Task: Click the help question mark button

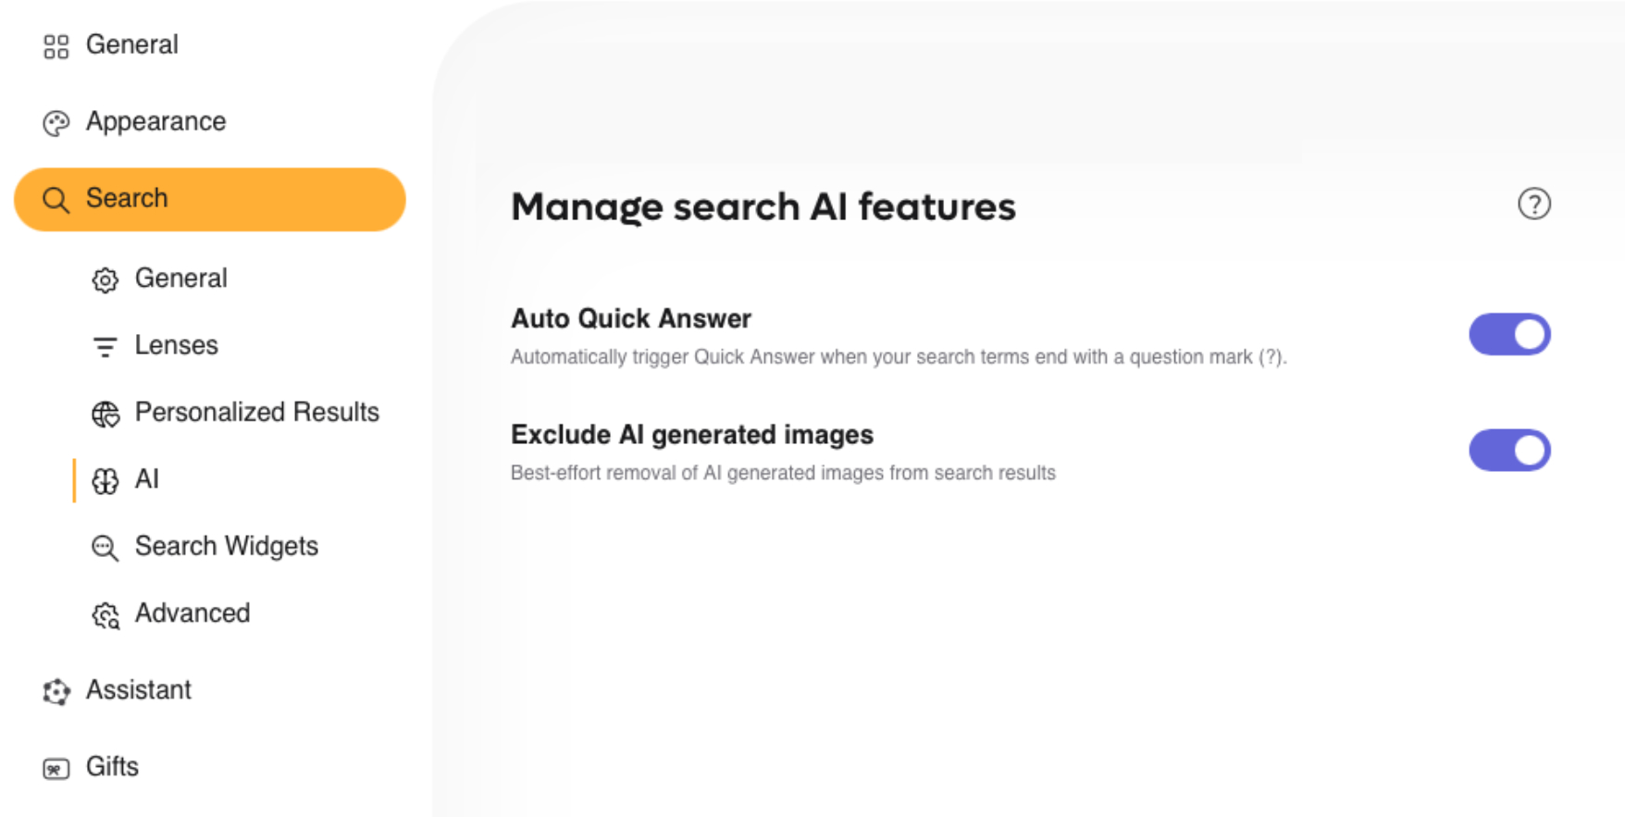Action: pos(1533,204)
